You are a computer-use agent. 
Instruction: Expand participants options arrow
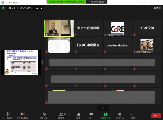[x=70, y=114]
